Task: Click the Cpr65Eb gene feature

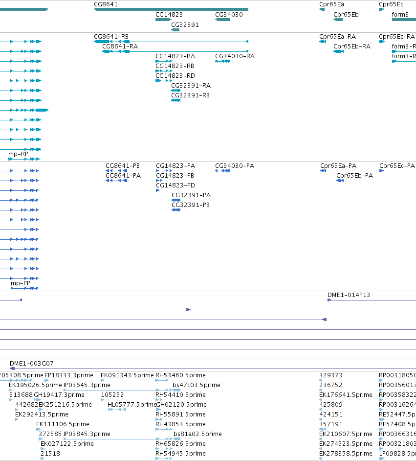Action: pos(338,20)
